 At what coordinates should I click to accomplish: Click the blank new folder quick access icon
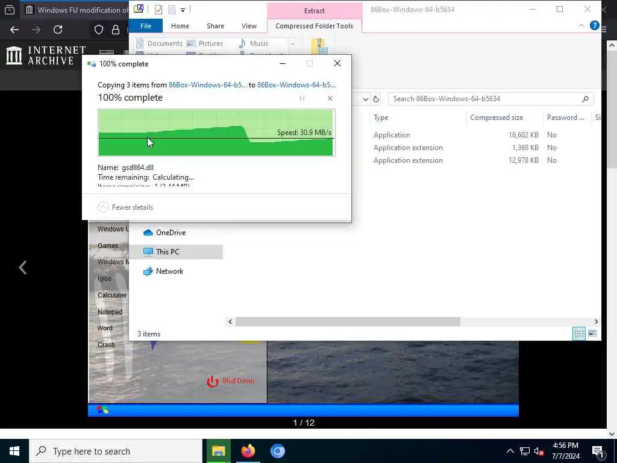tap(172, 10)
